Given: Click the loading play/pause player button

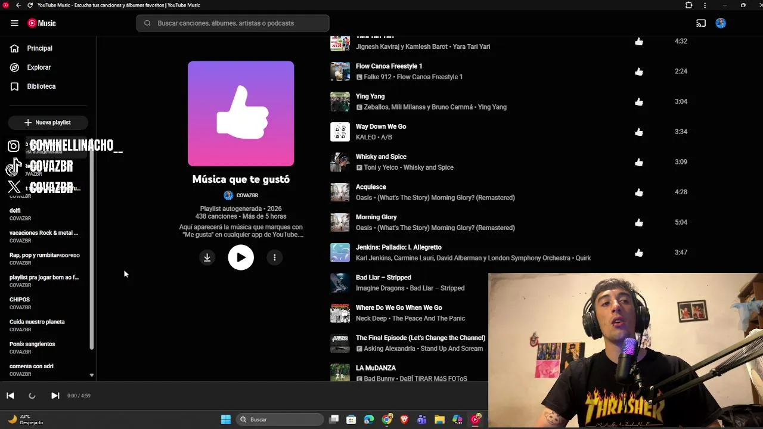Looking at the screenshot, I should coord(32,396).
